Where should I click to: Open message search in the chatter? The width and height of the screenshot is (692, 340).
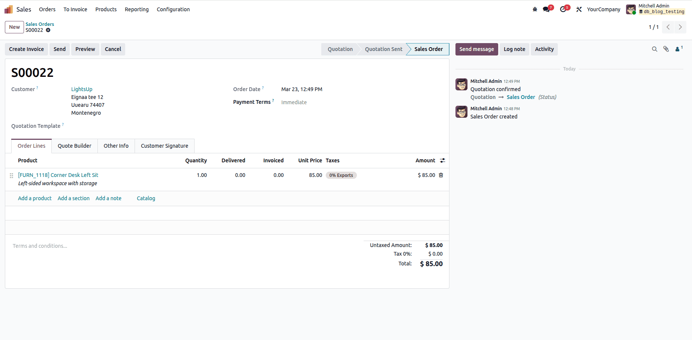[655, 49]
